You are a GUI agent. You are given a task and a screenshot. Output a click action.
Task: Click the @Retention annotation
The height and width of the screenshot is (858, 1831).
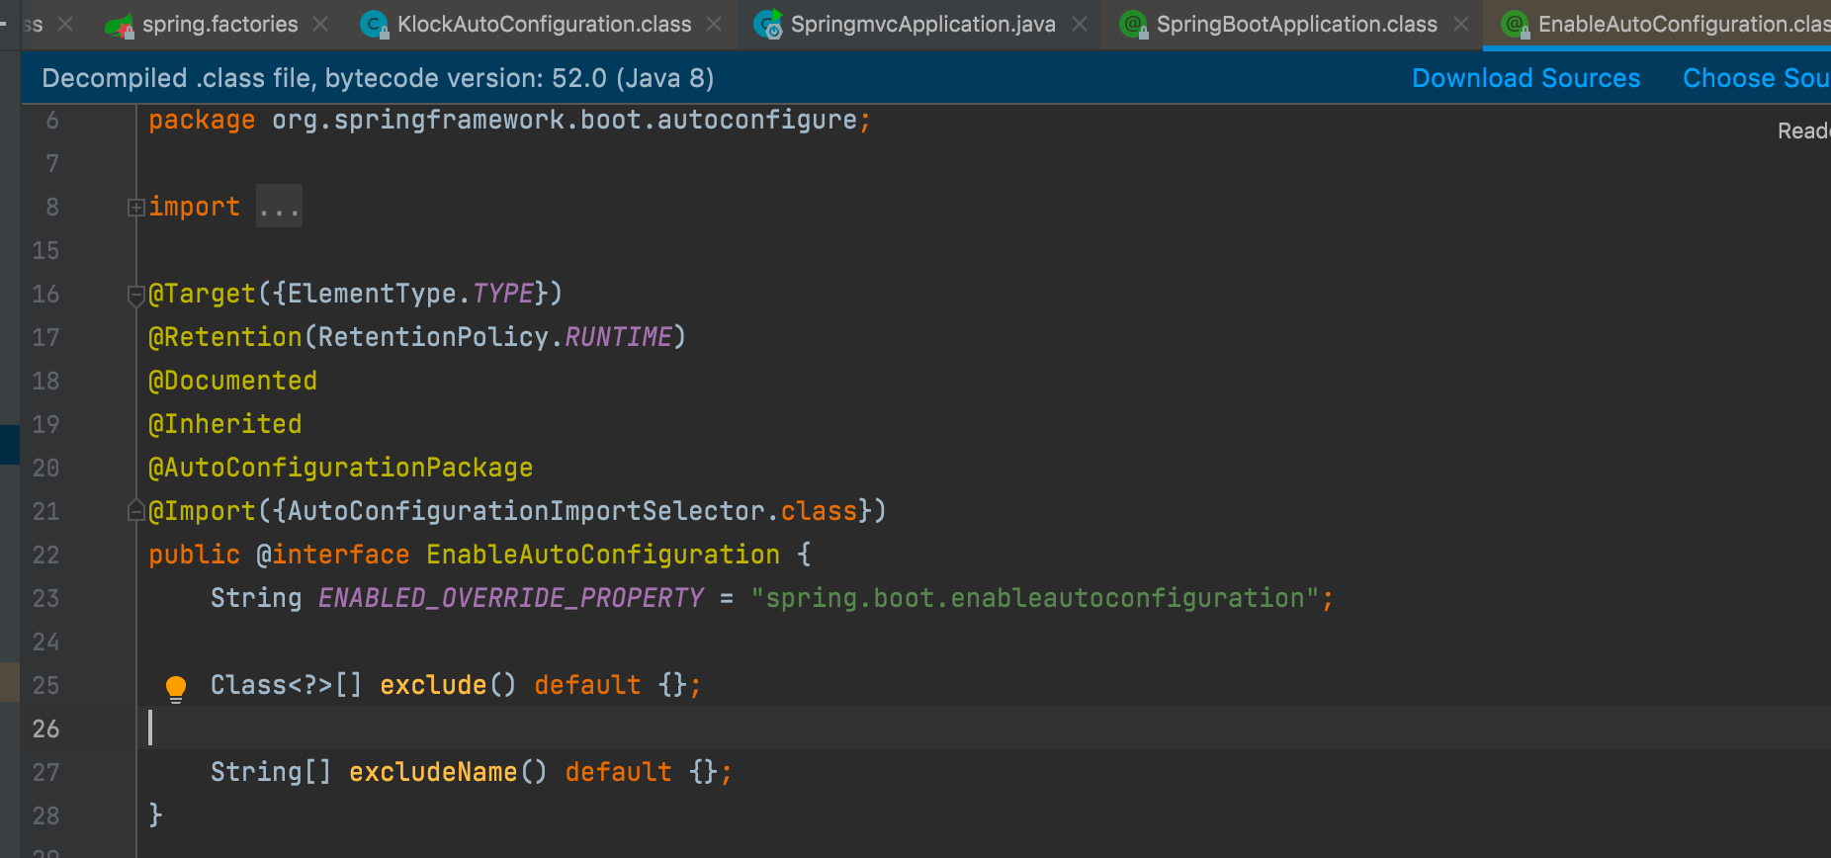224,337
